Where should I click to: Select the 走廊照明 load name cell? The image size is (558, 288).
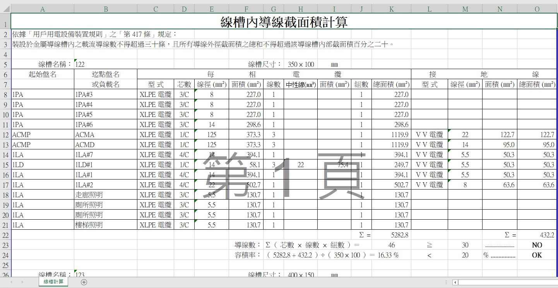105,195
